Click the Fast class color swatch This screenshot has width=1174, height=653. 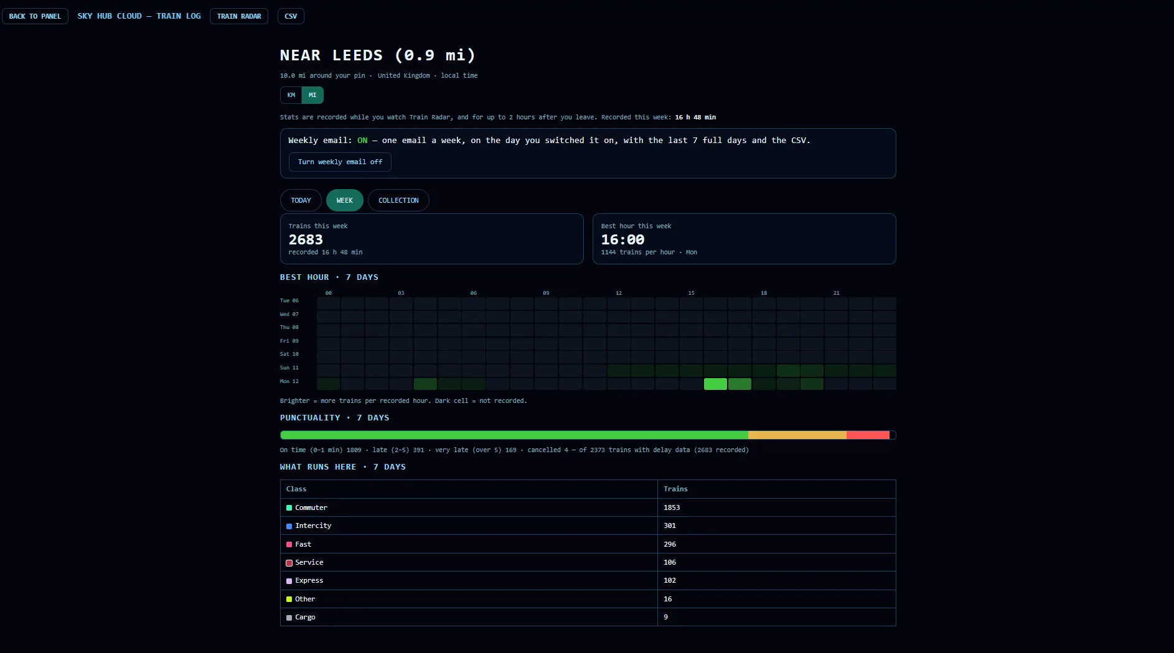pyautogui.click(x=289, y=545)
